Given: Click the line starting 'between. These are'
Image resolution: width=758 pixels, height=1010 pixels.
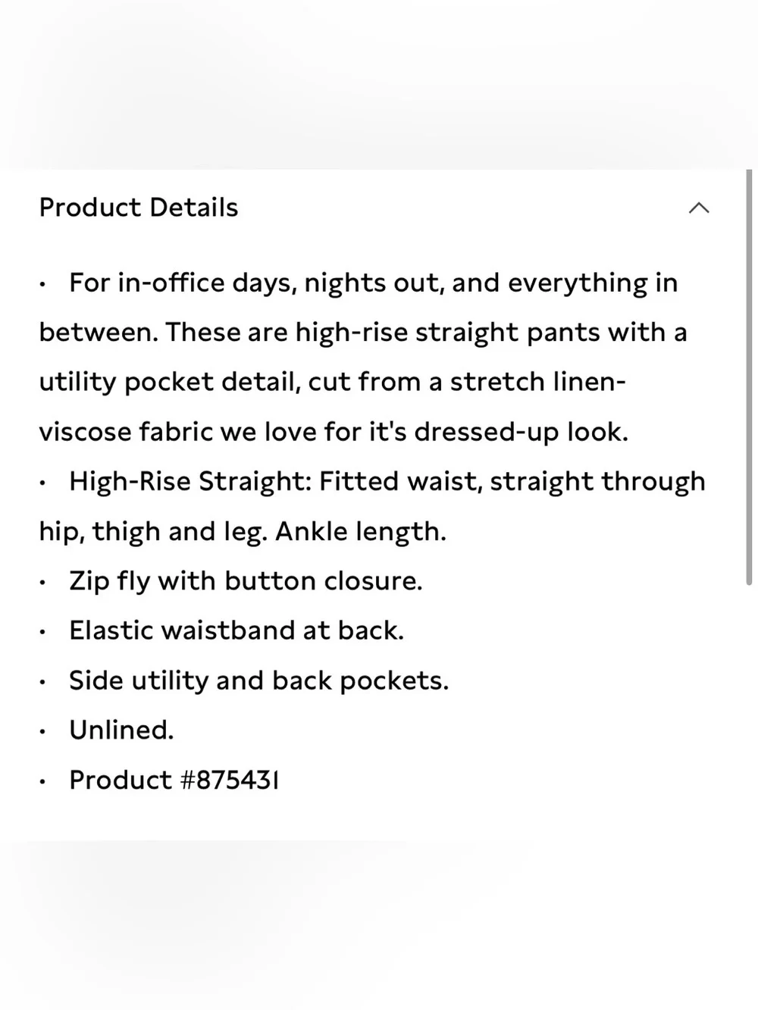Looking at the screenshot, I should tap(363, 333).
